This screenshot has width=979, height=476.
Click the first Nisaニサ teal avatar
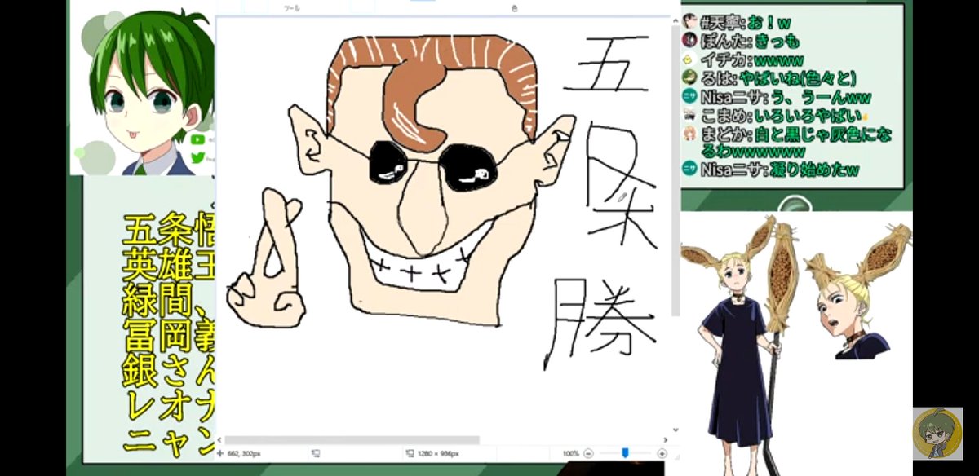pos(690,97)
